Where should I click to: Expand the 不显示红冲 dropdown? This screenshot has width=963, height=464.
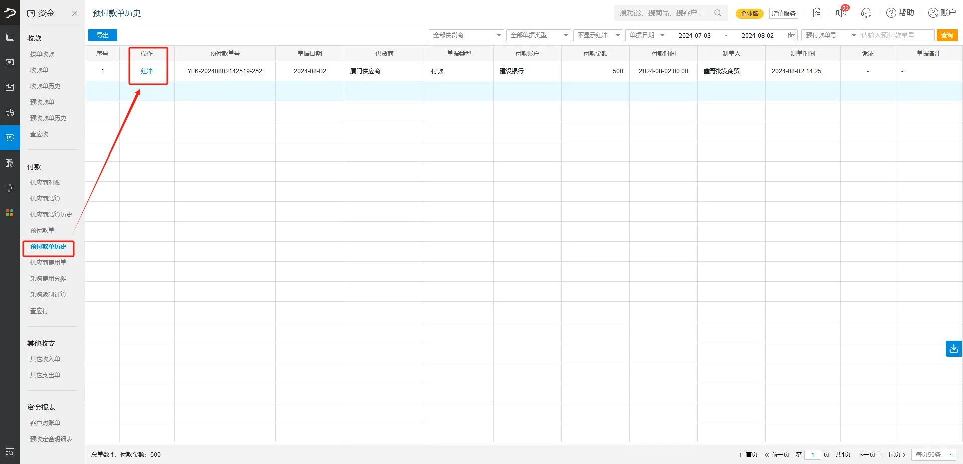click(x=598, y=35)
